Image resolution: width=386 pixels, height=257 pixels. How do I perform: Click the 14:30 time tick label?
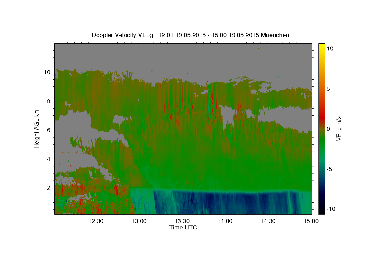268,221
